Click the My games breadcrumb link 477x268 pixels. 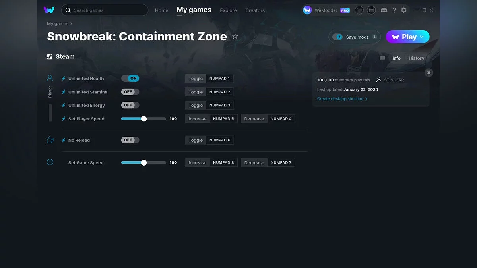(x=58, y=24)
